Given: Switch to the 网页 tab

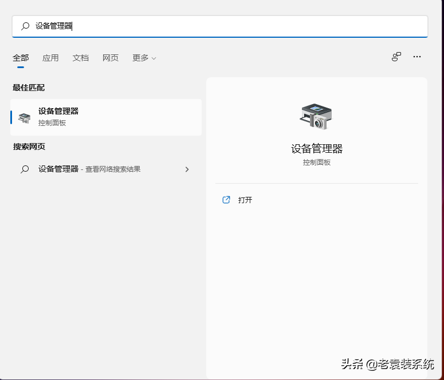Looking at the screenshot, I should 111,58.
